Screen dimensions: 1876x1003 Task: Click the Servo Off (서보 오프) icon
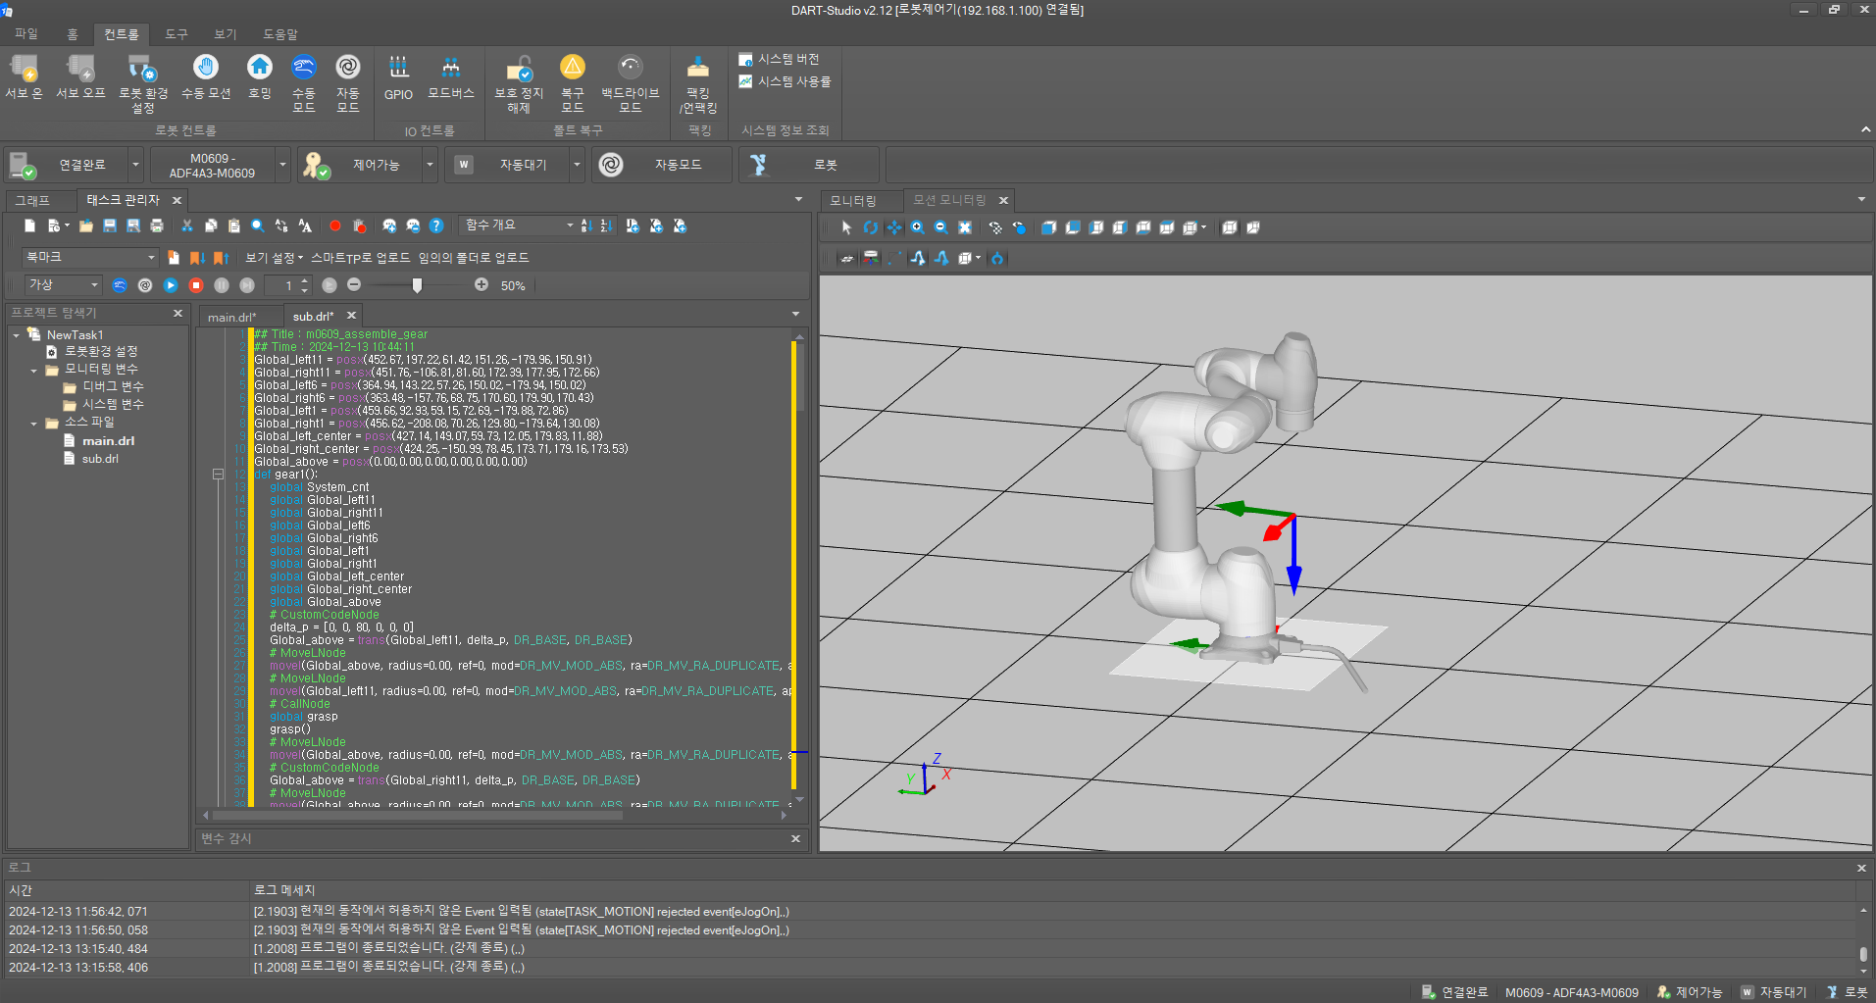pos(80,68)
